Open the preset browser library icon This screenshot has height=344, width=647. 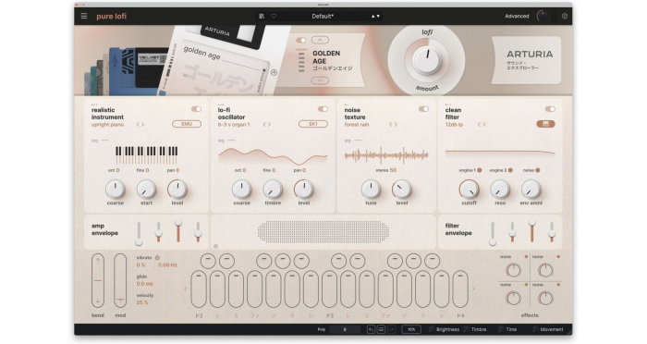pos(262,16)
